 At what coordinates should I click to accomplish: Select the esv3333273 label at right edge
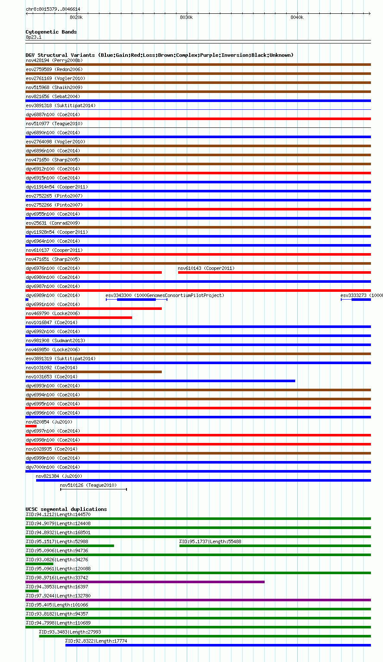pos(361,295)
